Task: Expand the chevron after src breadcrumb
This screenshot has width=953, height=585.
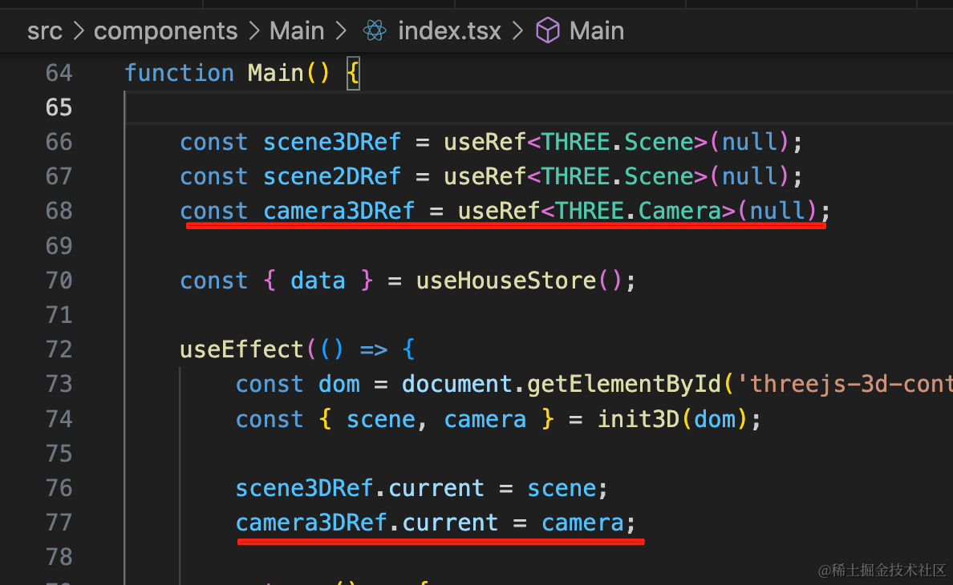Action: [x=79, y=31]
